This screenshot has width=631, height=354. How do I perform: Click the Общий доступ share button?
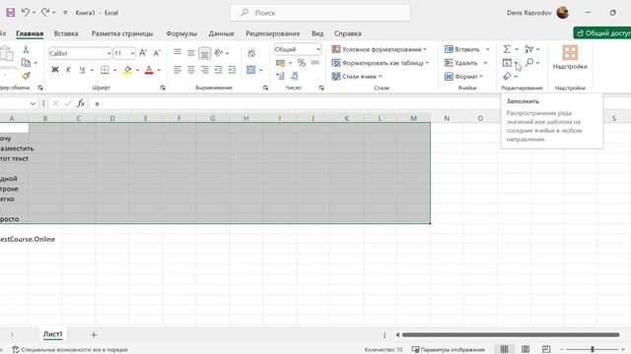click(602, 33)
